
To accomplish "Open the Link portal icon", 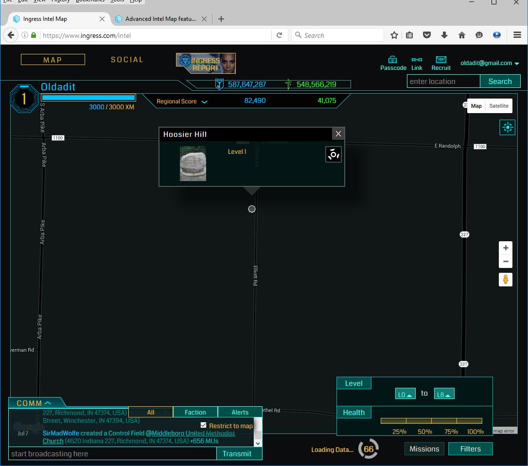I will point(417,59).
